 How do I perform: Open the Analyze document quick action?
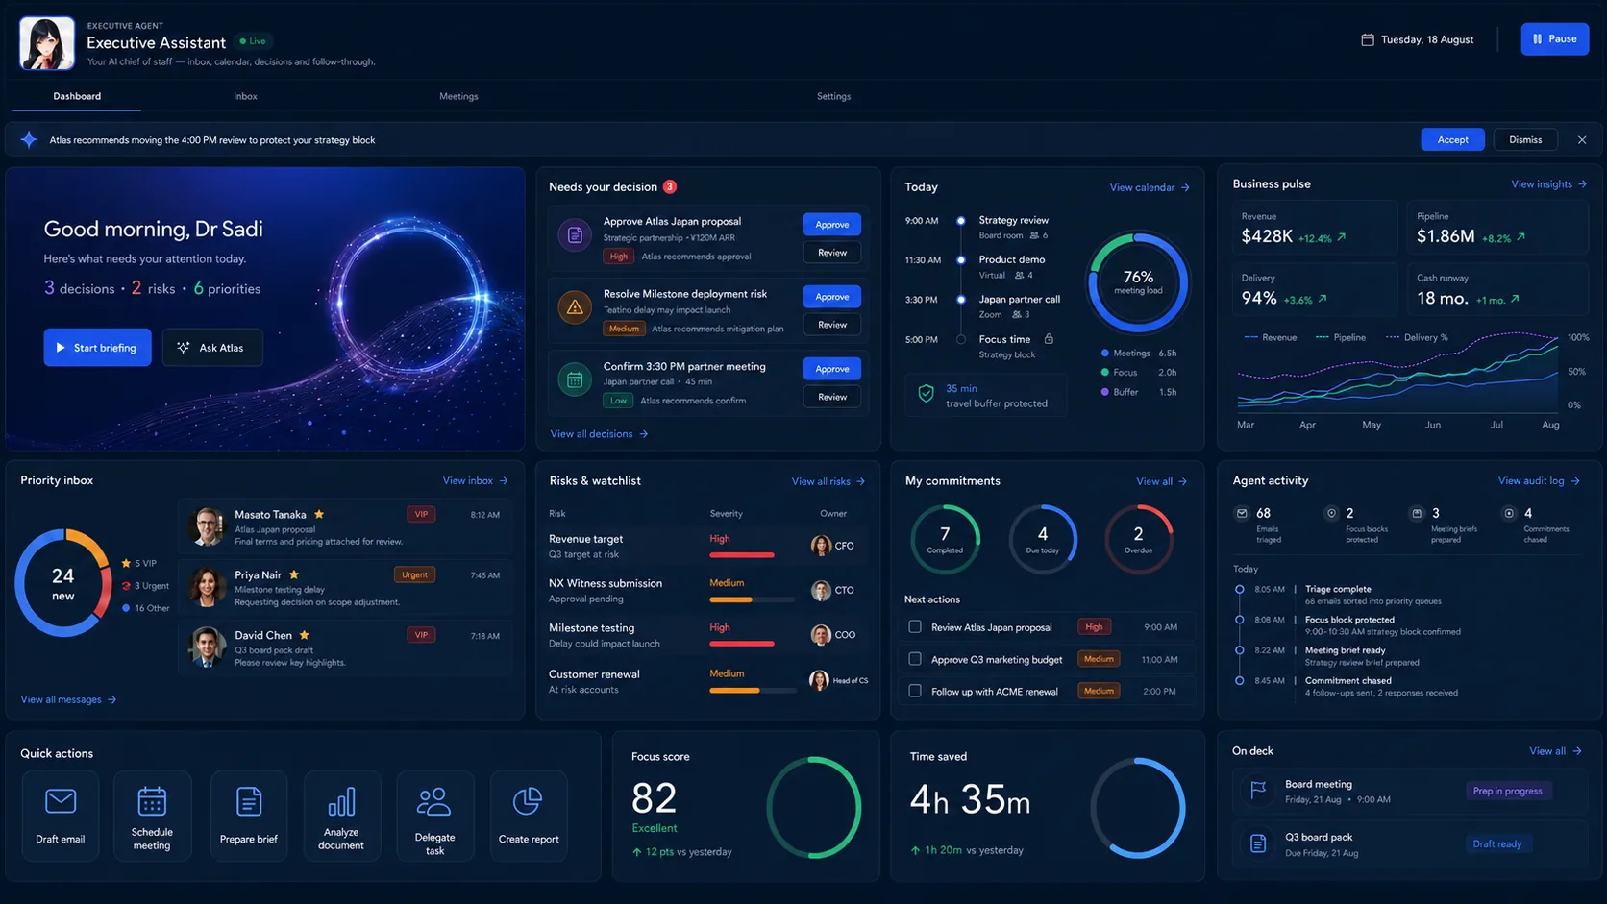[341, 816]
